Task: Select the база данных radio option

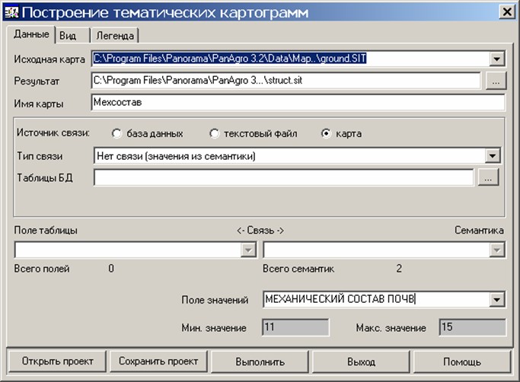Action: 116,134
